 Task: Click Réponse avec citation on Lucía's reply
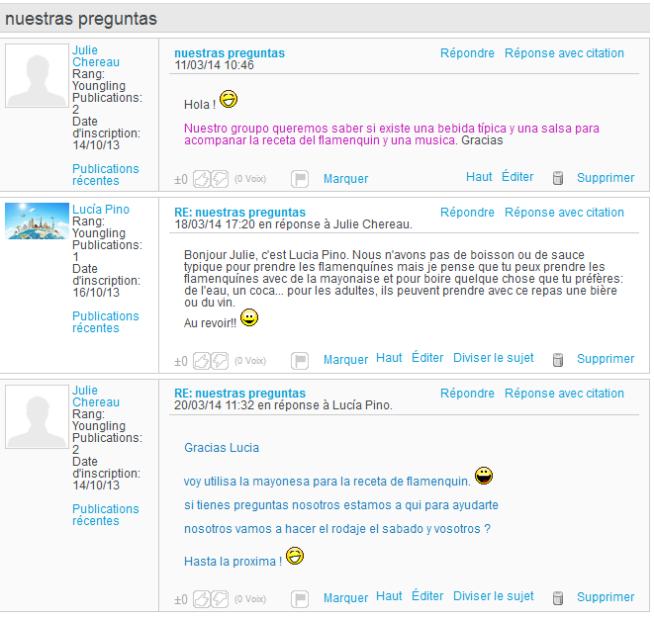(x=564, y=213)
